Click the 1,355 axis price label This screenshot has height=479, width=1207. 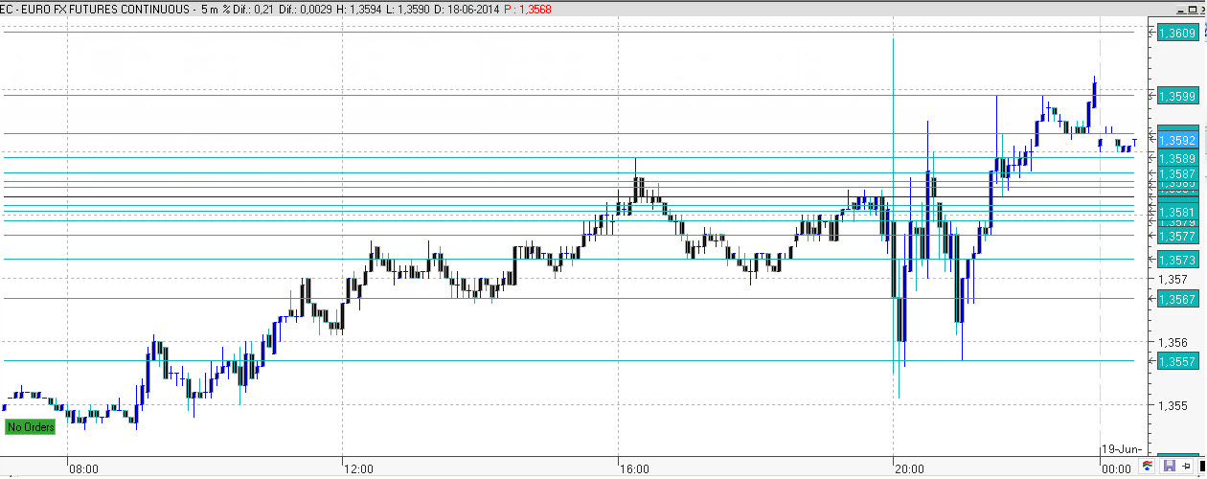(x=1174, y=406)
